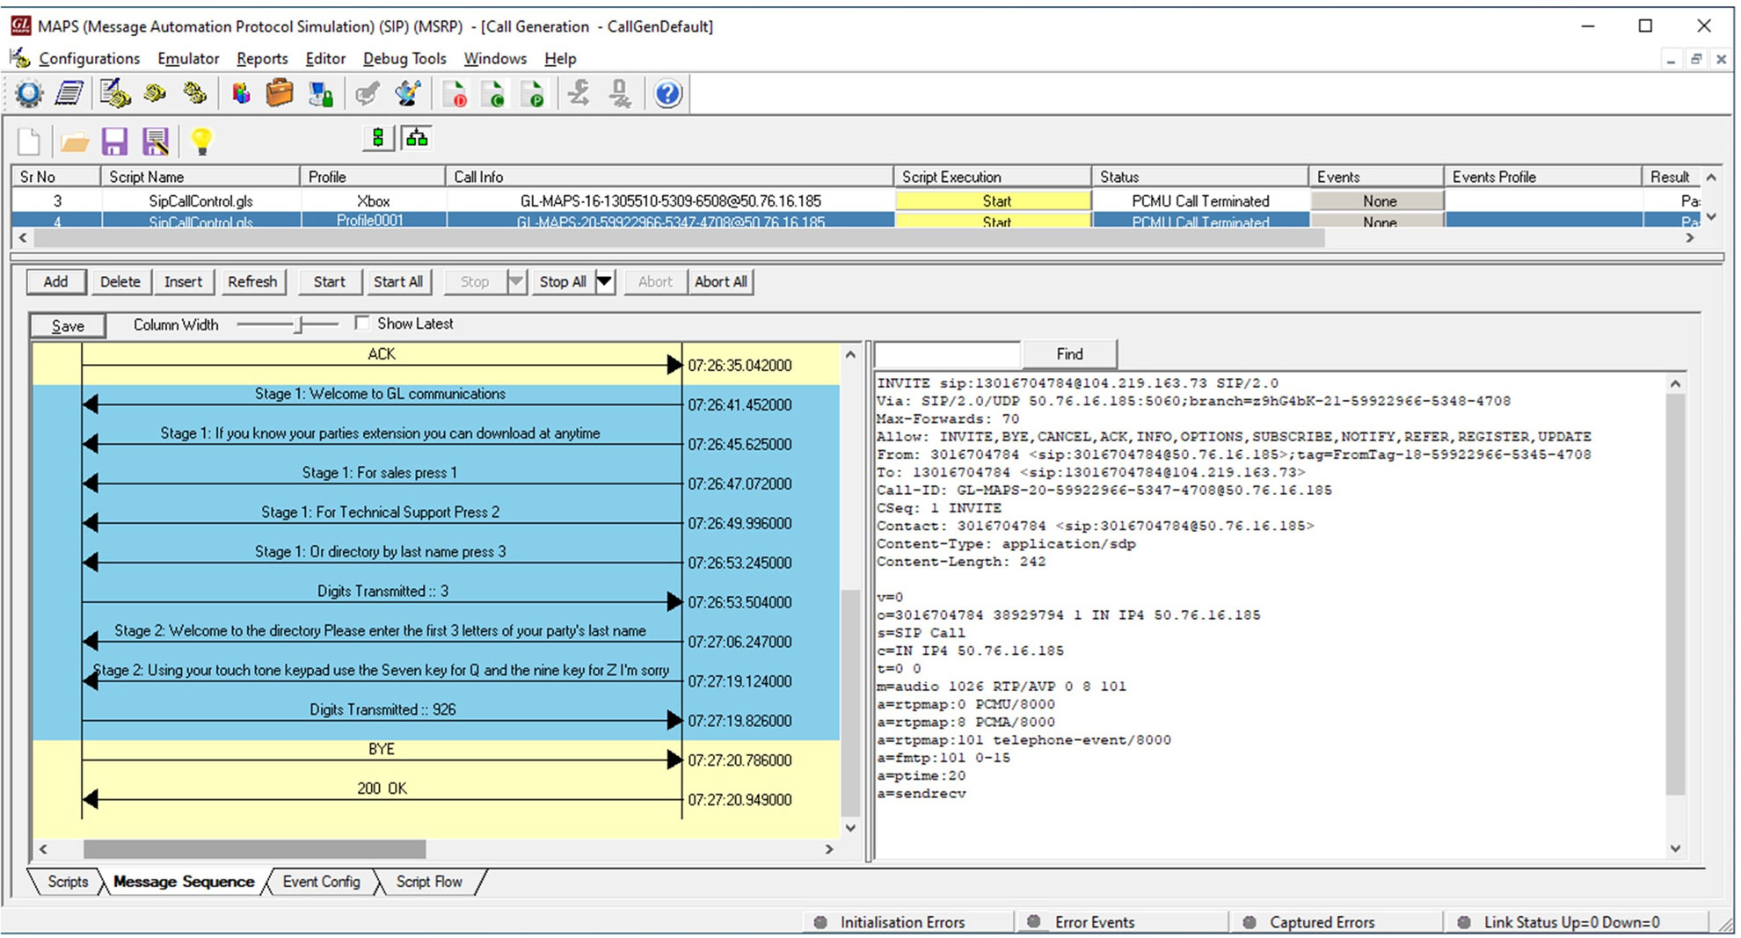Click the link down connection toolbar icon
The width and height of the screenshot is (1741, 938).
621,93
